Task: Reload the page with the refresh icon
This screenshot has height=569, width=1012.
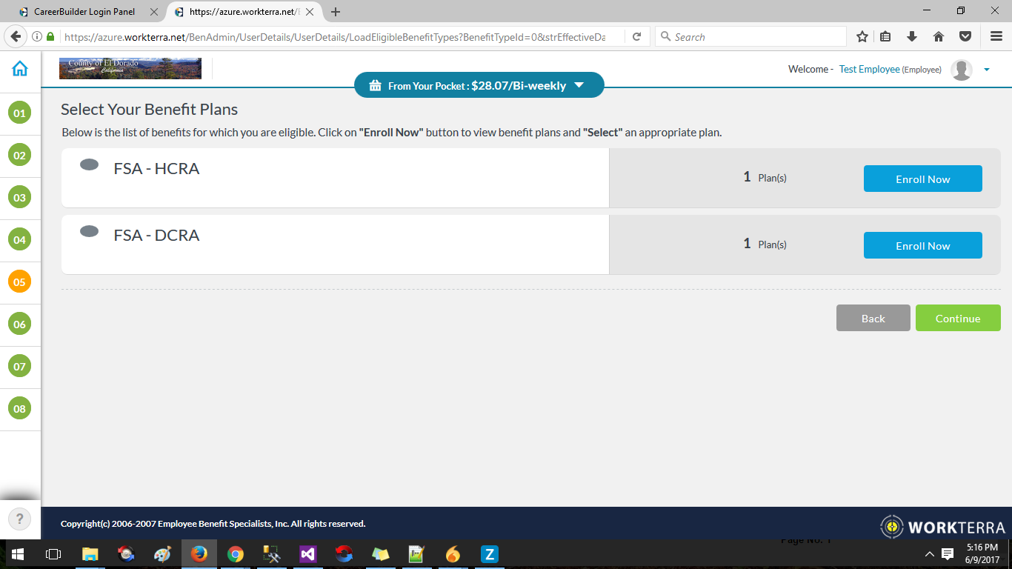Action: (x=636, y=37)
